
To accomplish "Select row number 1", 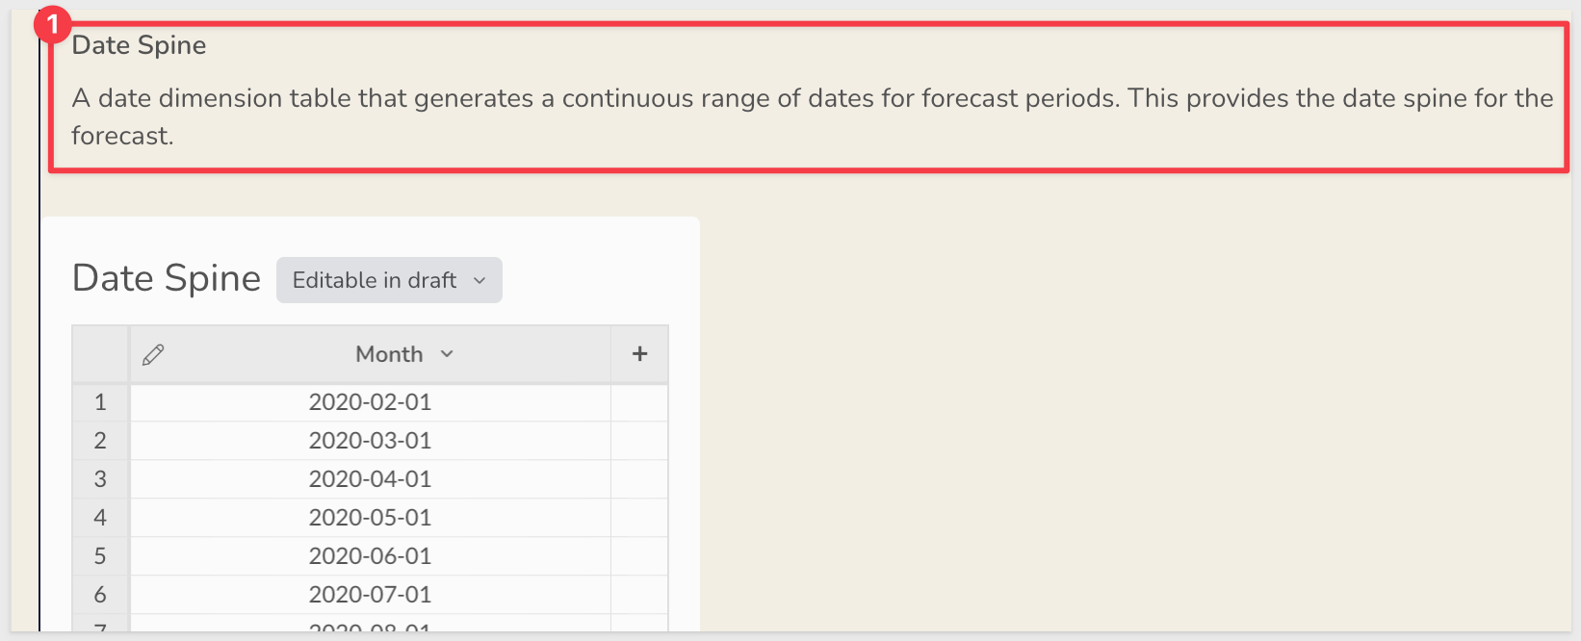I will click(x=100, y=402).
